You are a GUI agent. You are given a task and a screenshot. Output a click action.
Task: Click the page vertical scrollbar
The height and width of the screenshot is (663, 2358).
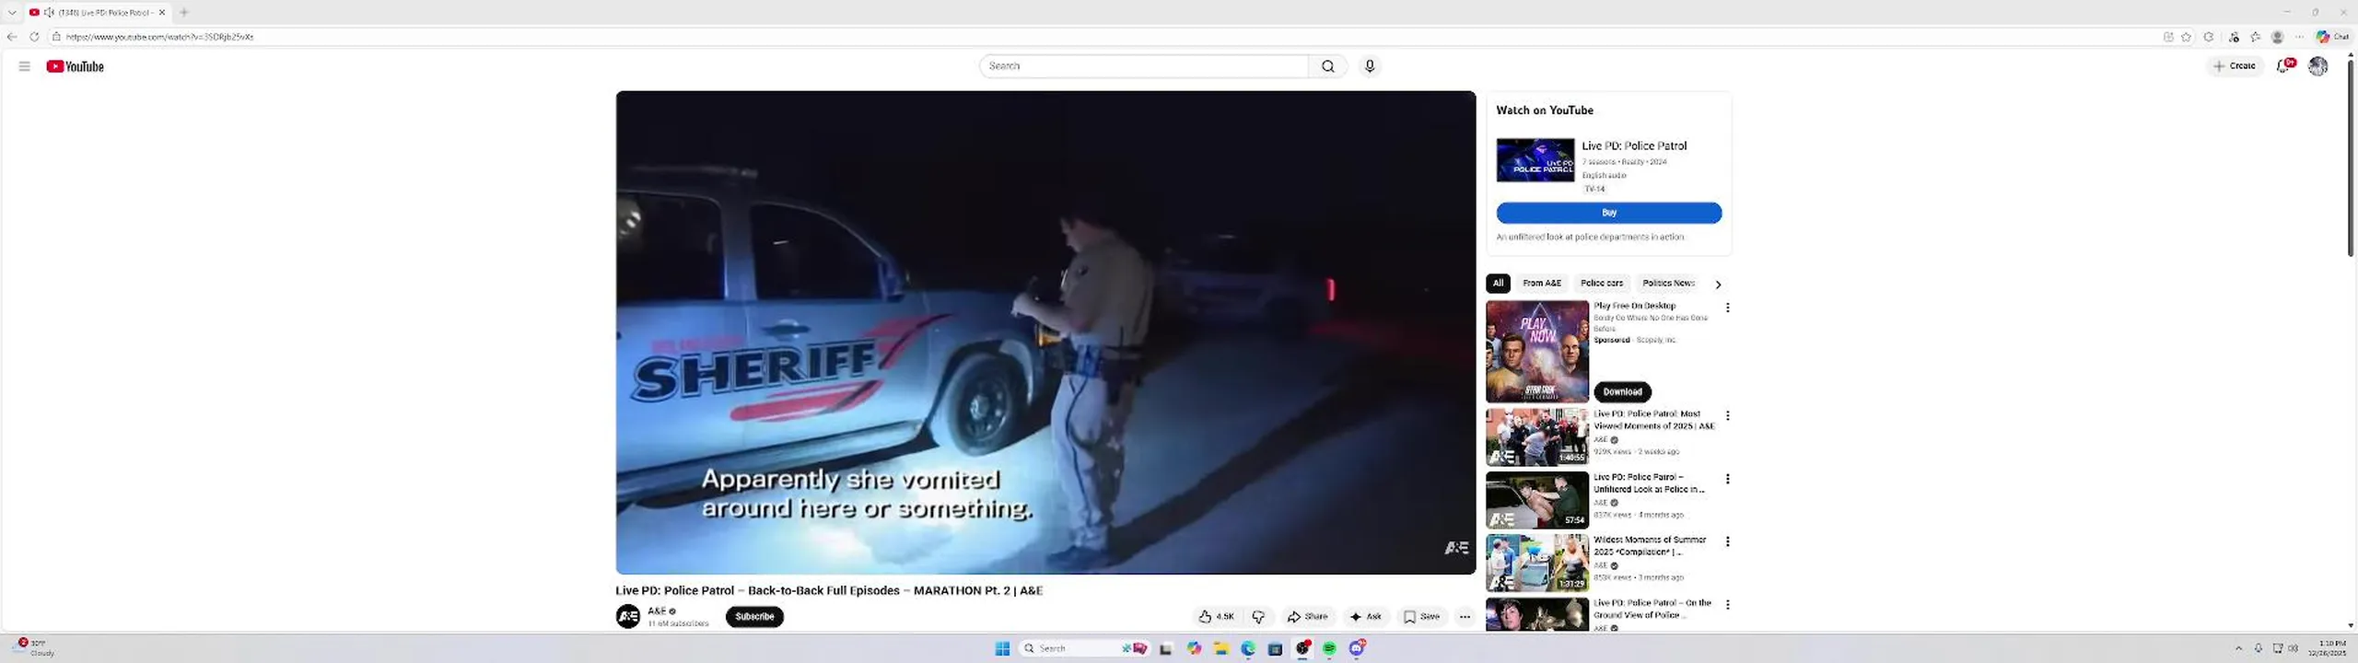point(2350,157)
